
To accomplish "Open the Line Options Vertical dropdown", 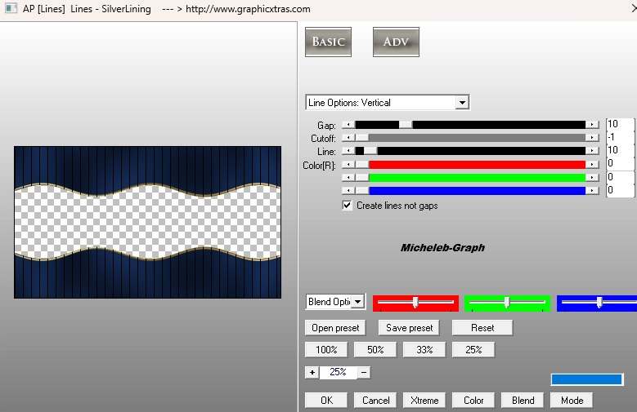I will tap(462, 103).
